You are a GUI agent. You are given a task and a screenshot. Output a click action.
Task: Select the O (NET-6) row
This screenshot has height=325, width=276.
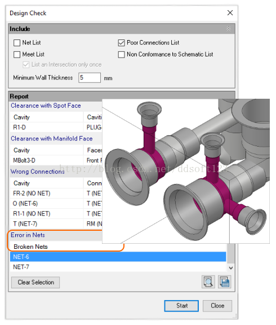[x=56, y=203]
